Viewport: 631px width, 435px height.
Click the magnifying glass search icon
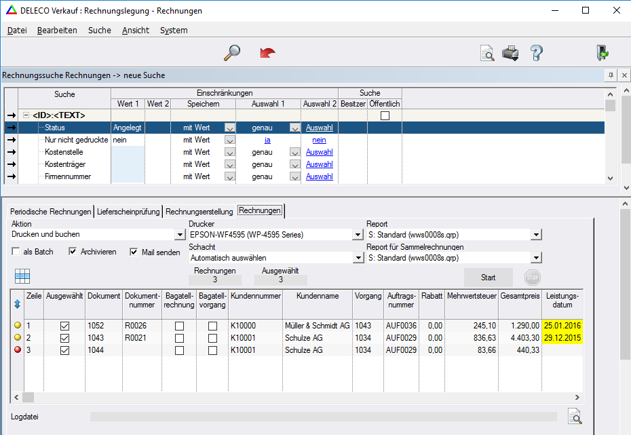pyautogui.click(x=232, y=53)
